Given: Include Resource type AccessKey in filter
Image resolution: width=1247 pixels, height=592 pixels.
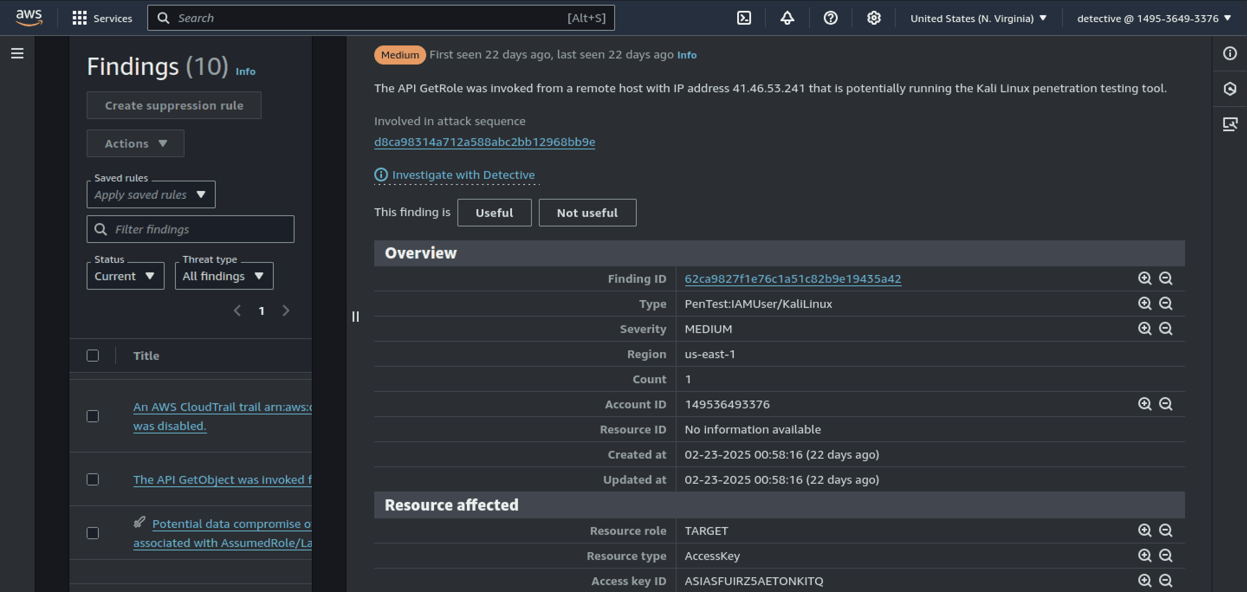Looking at the screenshot, I should 1144,556.
